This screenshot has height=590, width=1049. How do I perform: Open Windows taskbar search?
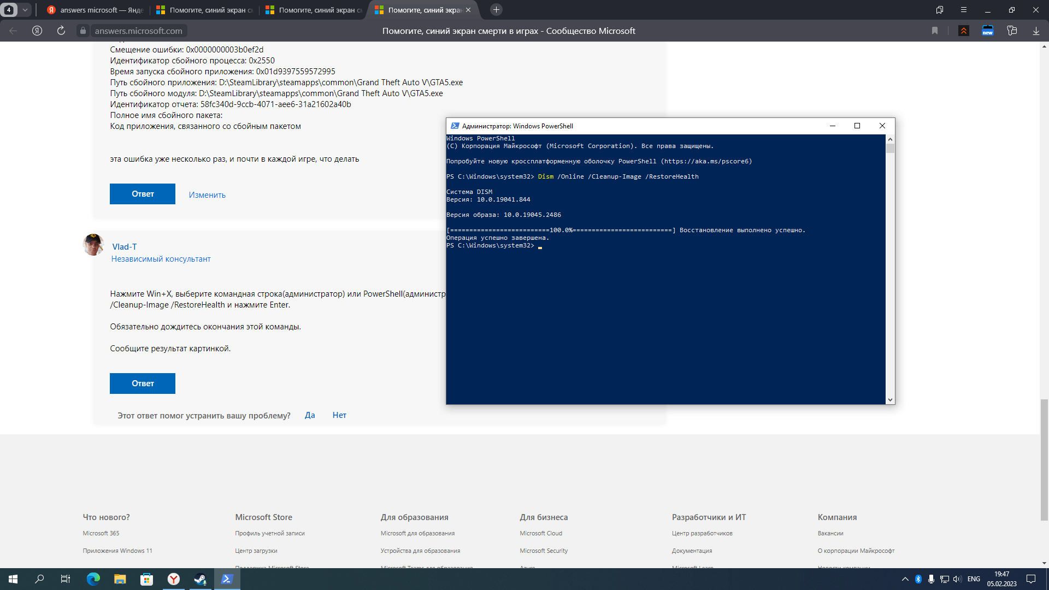(39, 579)
